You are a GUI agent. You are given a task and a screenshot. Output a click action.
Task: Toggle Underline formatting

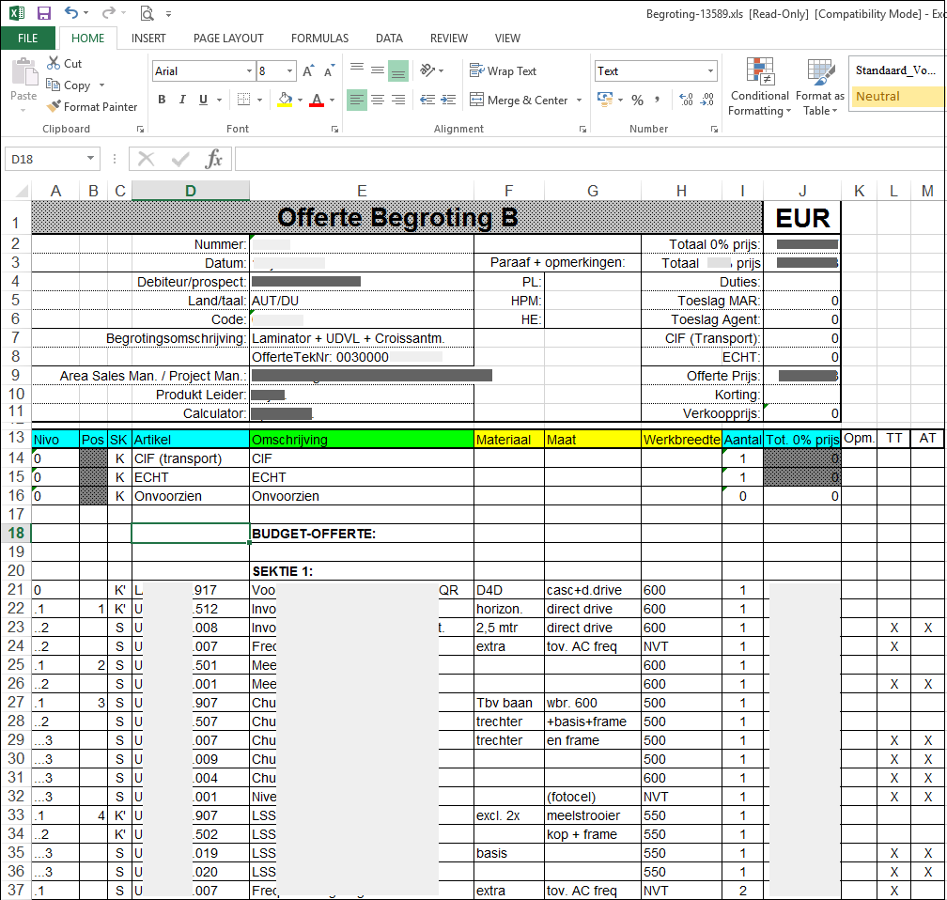coord(204,100)
